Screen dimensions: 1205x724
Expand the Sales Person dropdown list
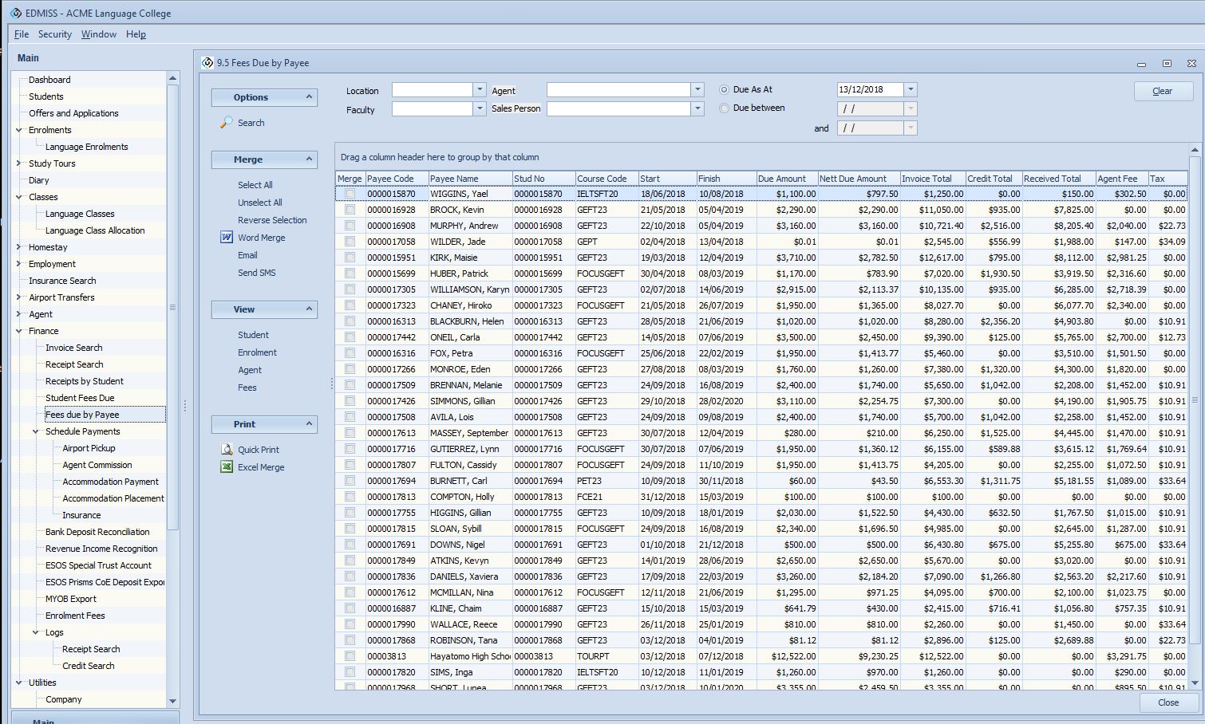[697, 108]
